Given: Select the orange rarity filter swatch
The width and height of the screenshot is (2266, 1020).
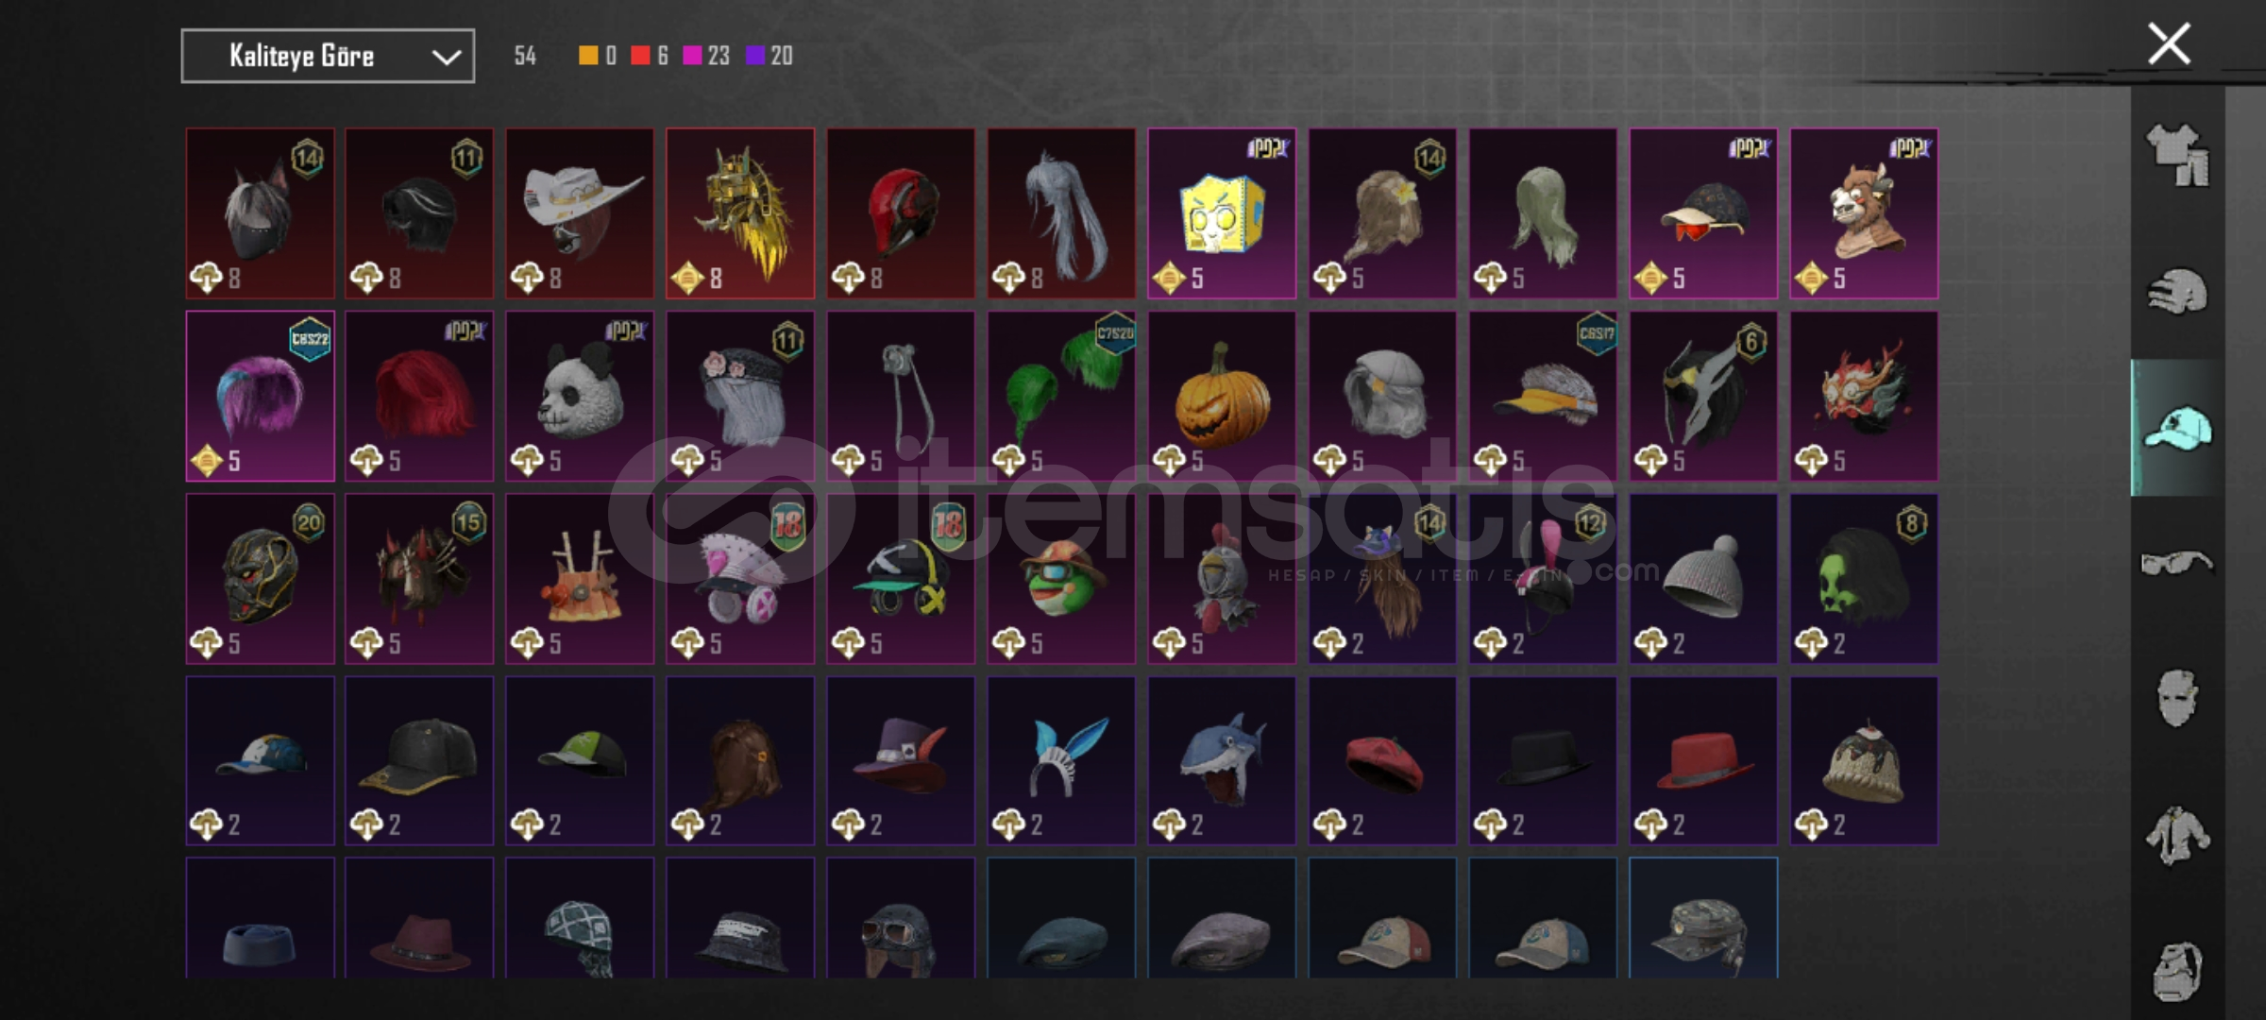Looking at the screenshot, I should point(588,56).
